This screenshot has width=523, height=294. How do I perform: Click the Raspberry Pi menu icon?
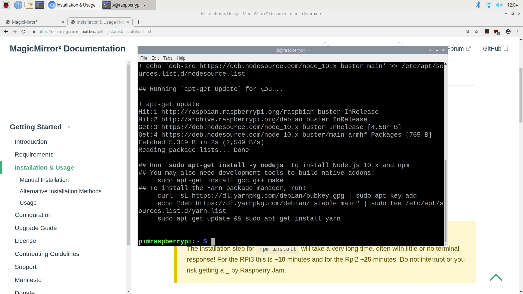(6, 5)
